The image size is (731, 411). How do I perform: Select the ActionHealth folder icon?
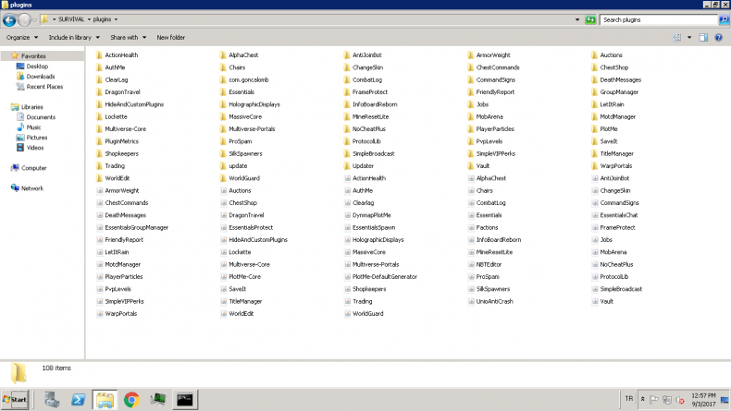pyautogui.click(x=99, y=54)
